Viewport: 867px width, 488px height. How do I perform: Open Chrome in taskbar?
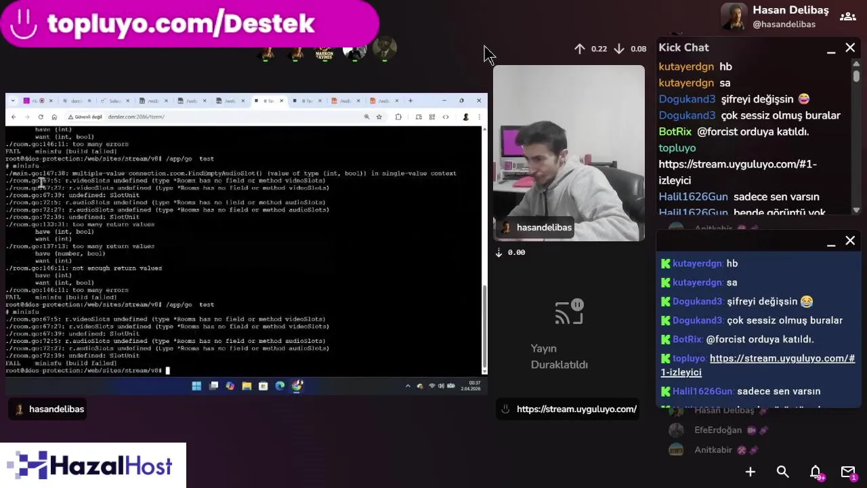pyautogui.click(x=297, y=386)
